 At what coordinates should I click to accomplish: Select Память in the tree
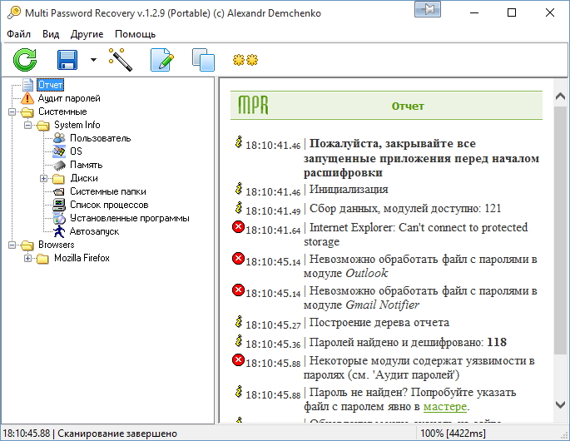tap(87, 165)
